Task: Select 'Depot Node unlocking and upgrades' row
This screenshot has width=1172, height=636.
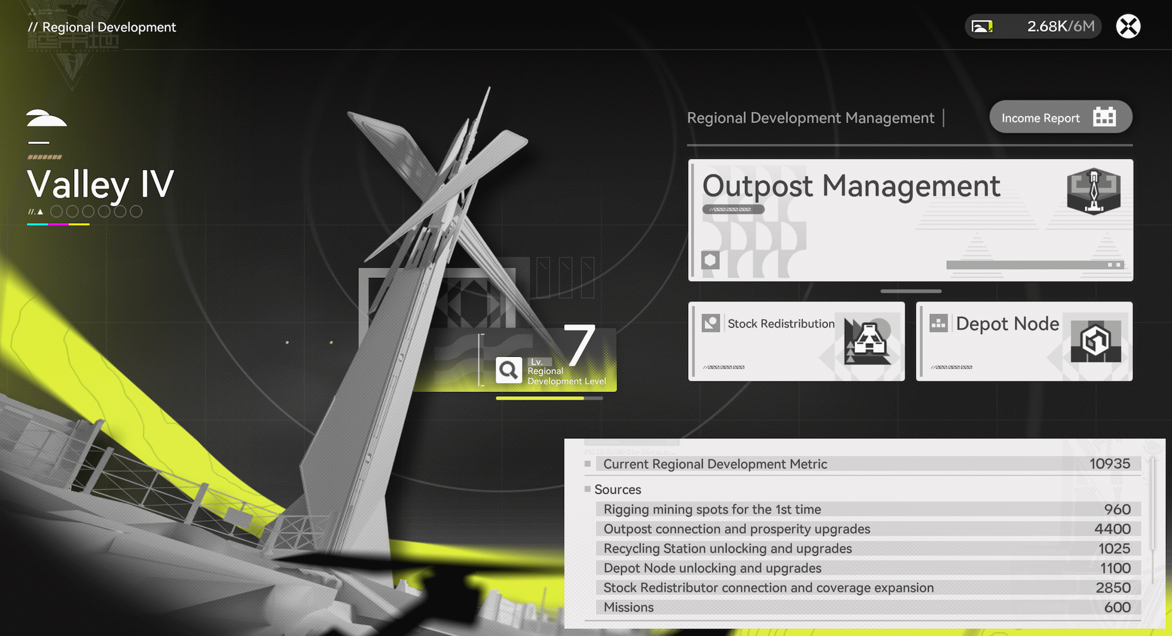Action: click(868, 568)
